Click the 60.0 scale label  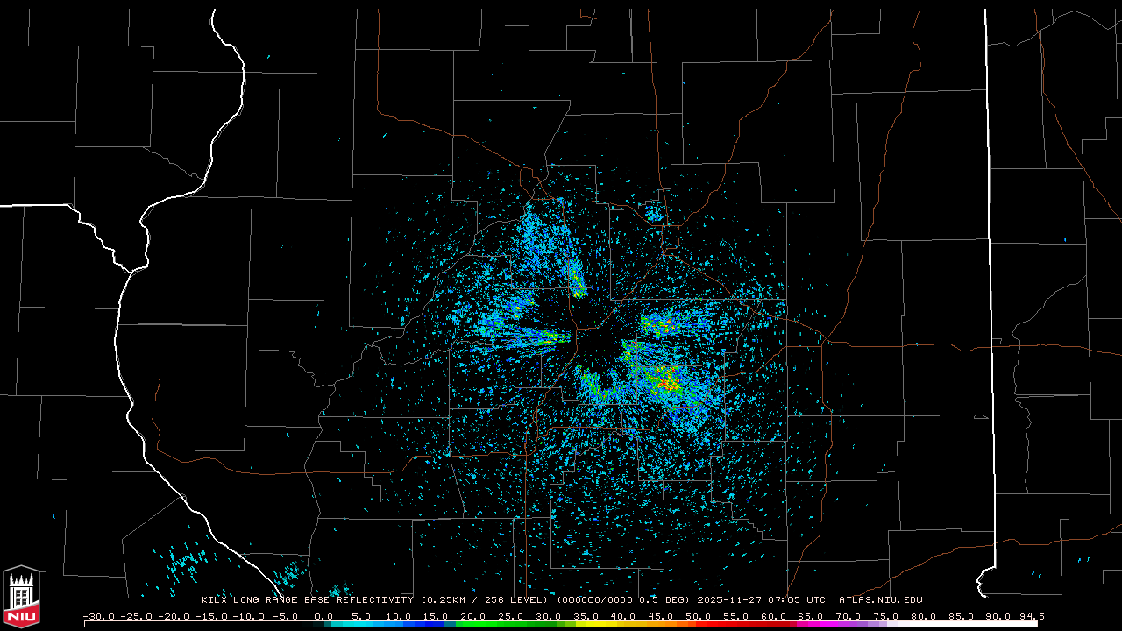(x=775, y=616)
